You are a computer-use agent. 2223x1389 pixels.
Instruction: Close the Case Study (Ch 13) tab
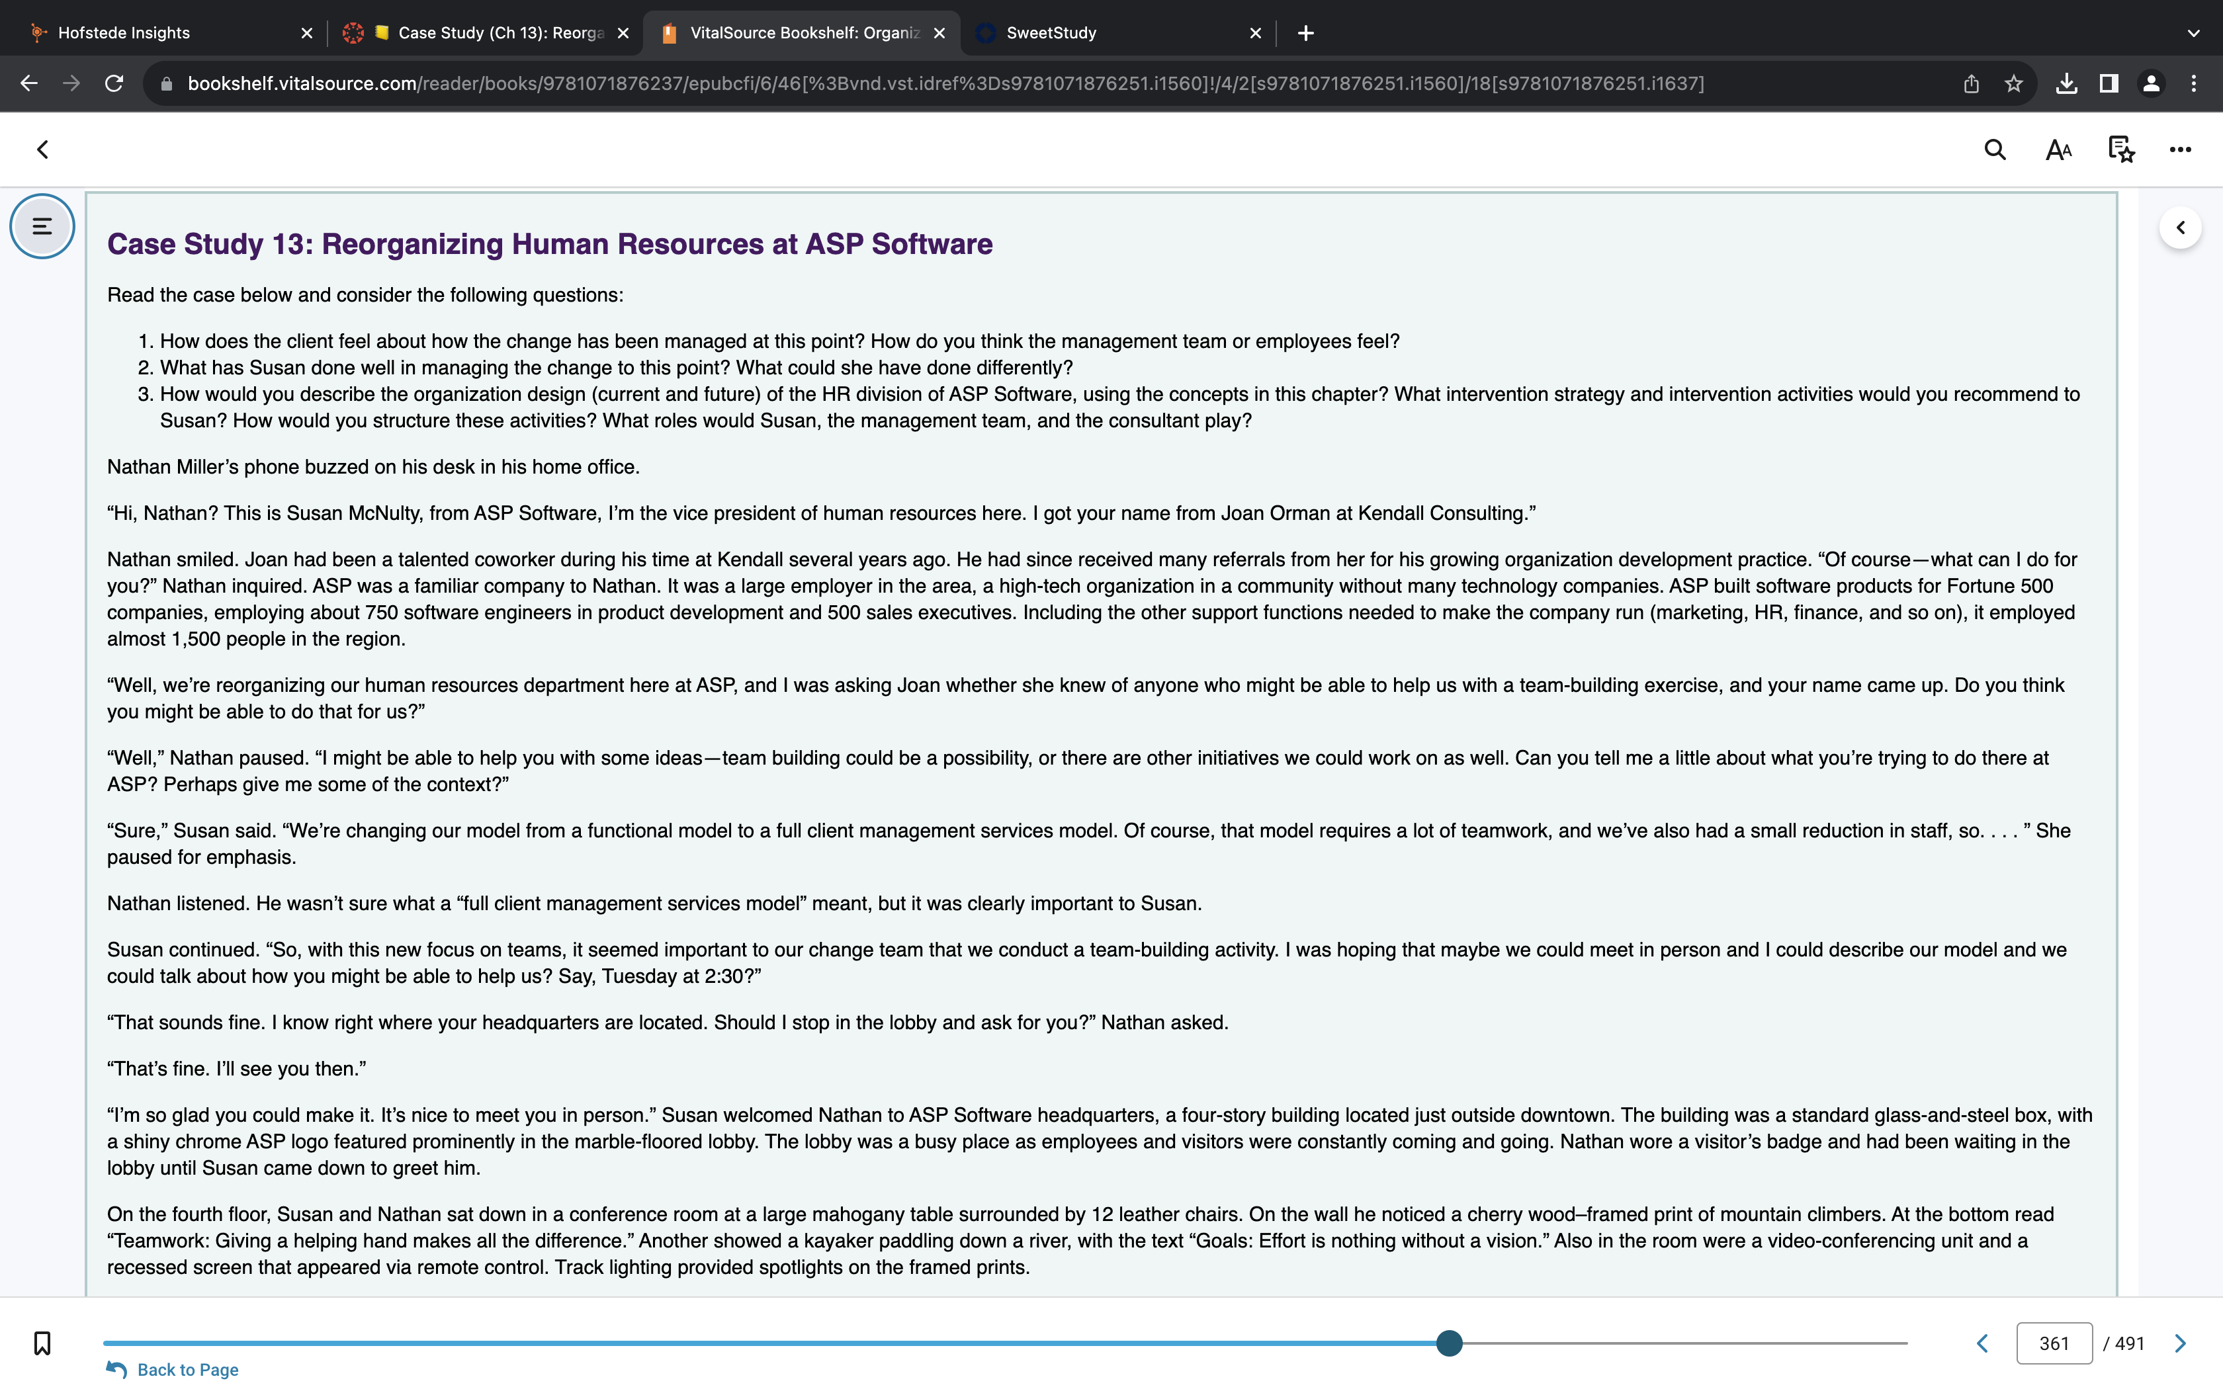tap(623, 33)
